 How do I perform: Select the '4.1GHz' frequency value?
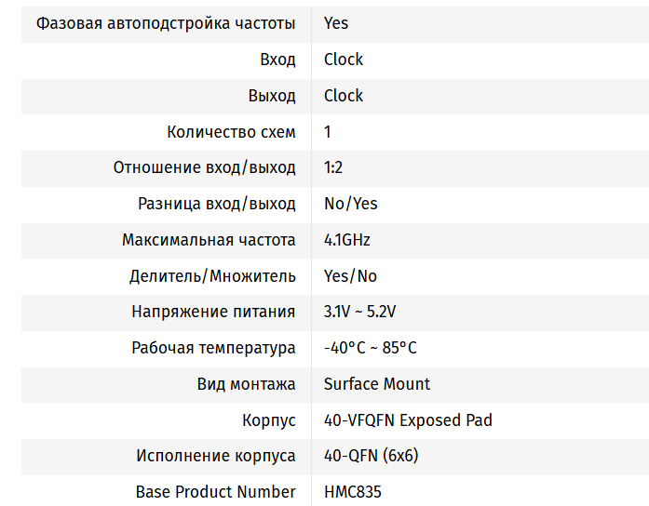tap(346, 240)
